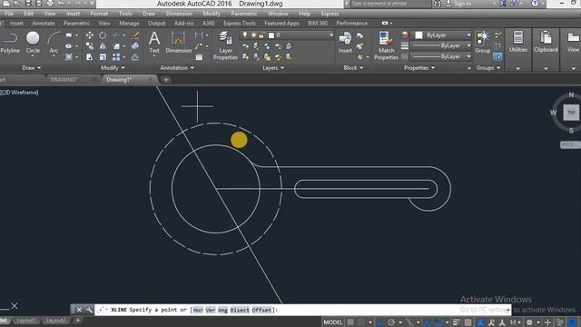
Task: Toggle grid display in status bar
Action: 350,322
